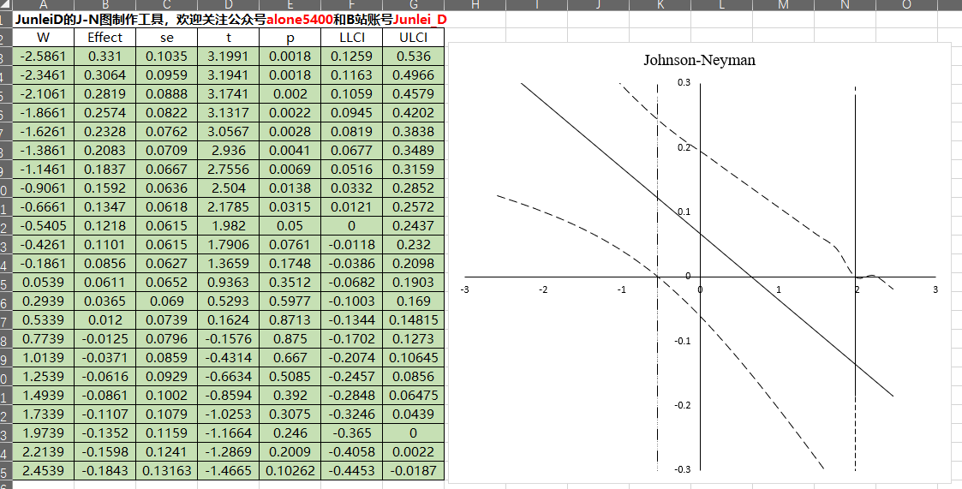
Task: Select cell with LLCI value 0.1163
Action: pos(351,75)
